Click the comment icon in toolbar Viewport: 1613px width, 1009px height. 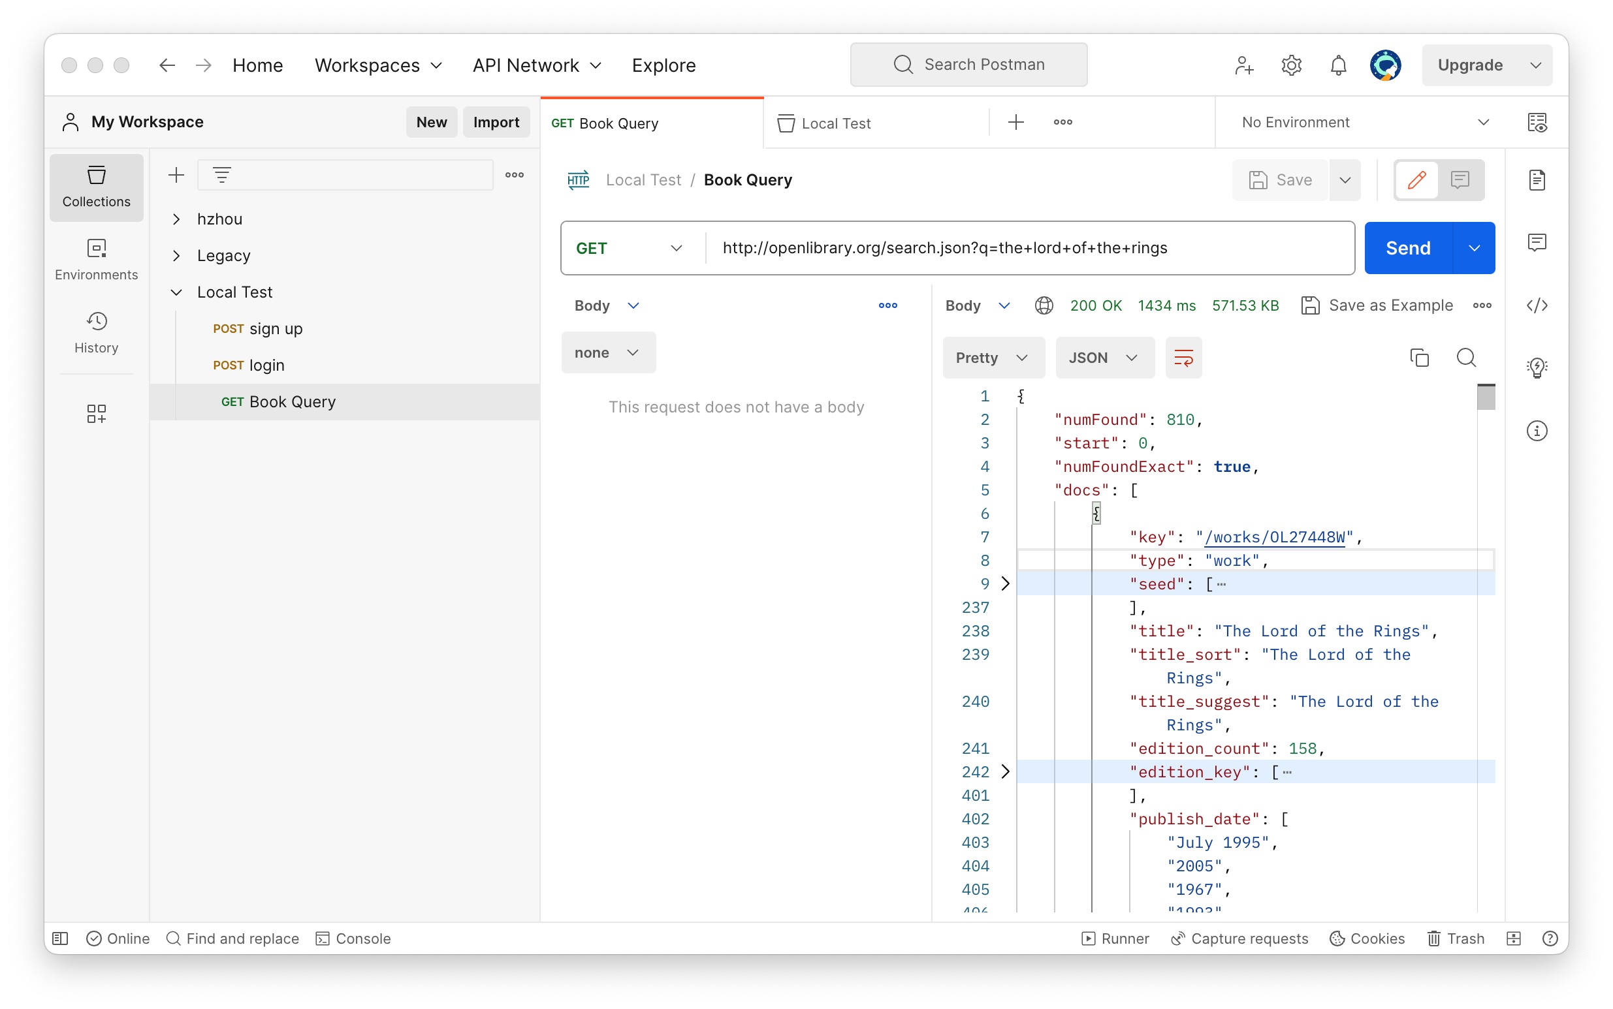(1461, 179)
